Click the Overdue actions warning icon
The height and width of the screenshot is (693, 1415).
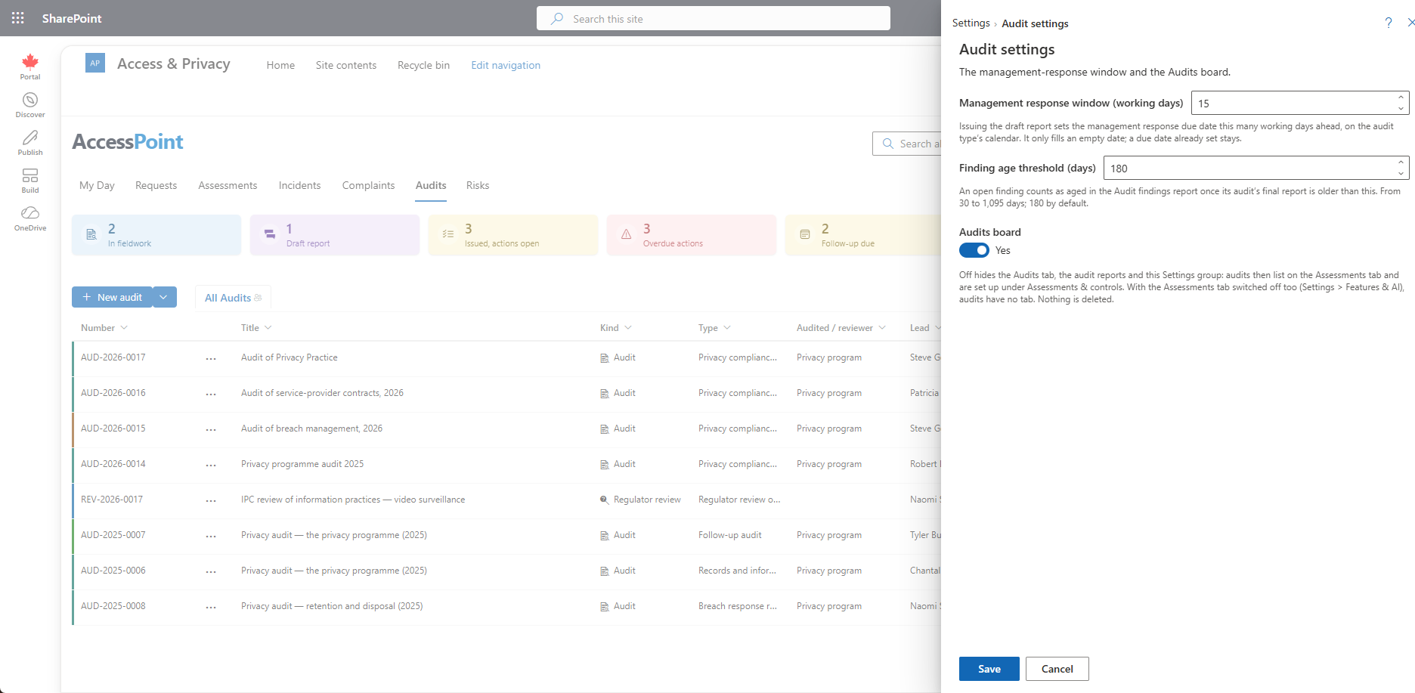[627, 234]
